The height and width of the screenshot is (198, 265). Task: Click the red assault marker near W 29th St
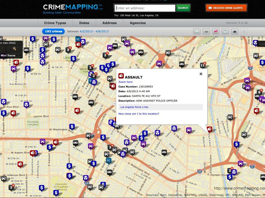pos(20,164)
